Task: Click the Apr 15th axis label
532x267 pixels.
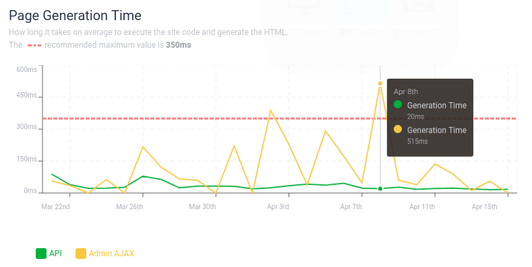Action: (485, 206)
